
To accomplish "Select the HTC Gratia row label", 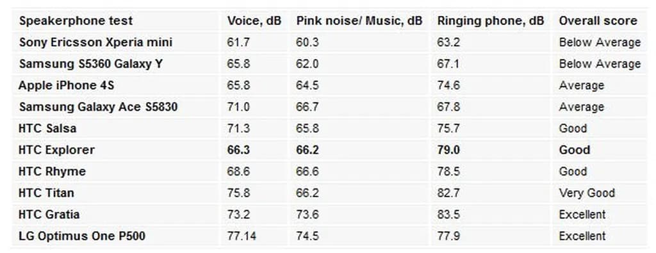I will tap(49, 215).
